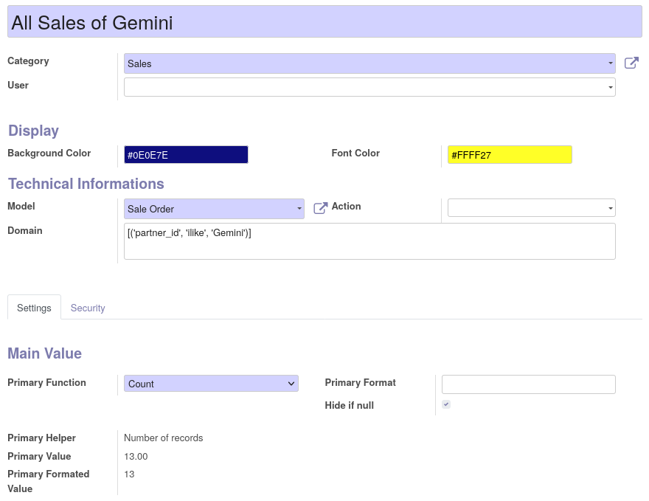
Task: Open the Category external link icon
Action: tap(631, 63)
